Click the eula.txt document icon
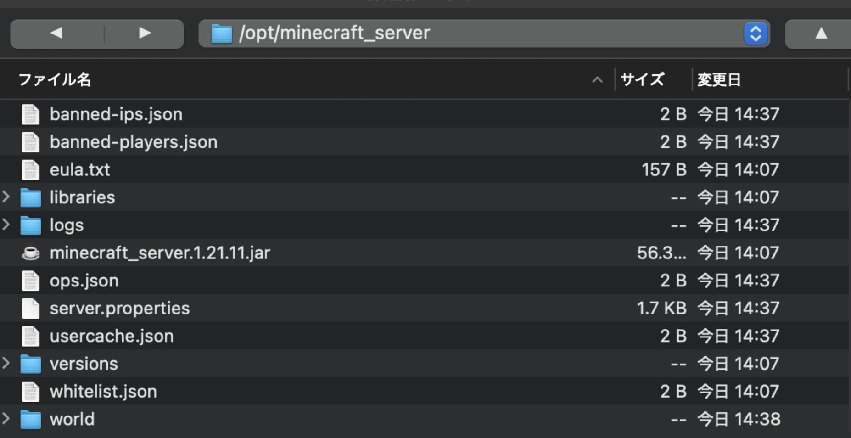Screen dimensions: 851x438 pyautogui.click(x=31, y=170)
